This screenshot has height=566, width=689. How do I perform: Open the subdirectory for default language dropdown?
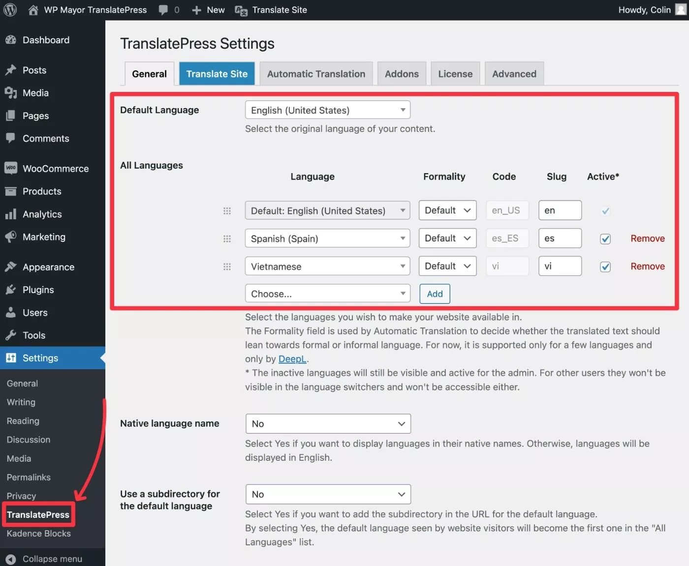coord(328,494)
